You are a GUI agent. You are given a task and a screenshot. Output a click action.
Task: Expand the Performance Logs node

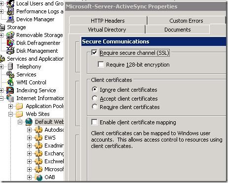point(1,11)
